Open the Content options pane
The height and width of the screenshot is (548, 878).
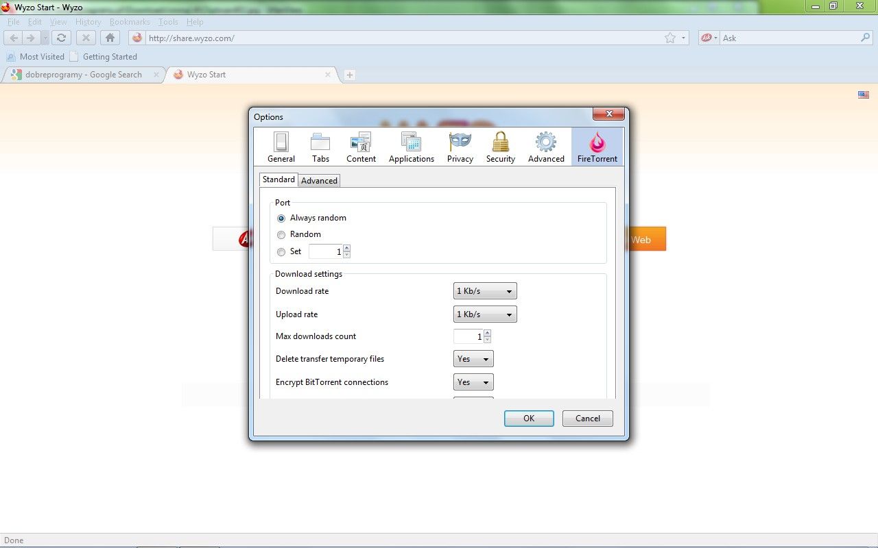[x=361, y=148]
